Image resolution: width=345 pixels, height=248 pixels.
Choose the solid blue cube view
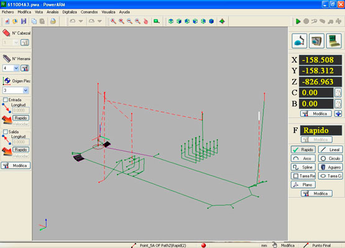tap(211, 21)
